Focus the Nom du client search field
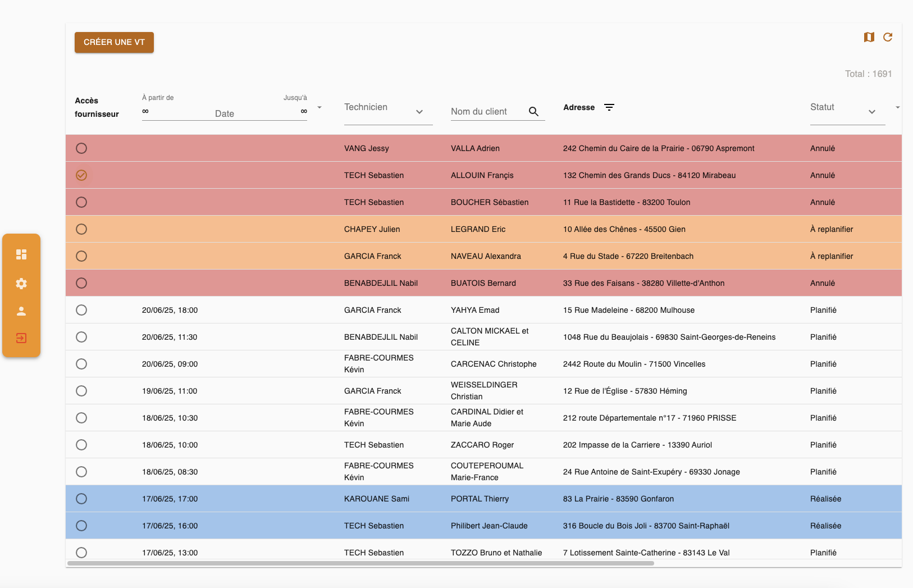 point(486,112)
